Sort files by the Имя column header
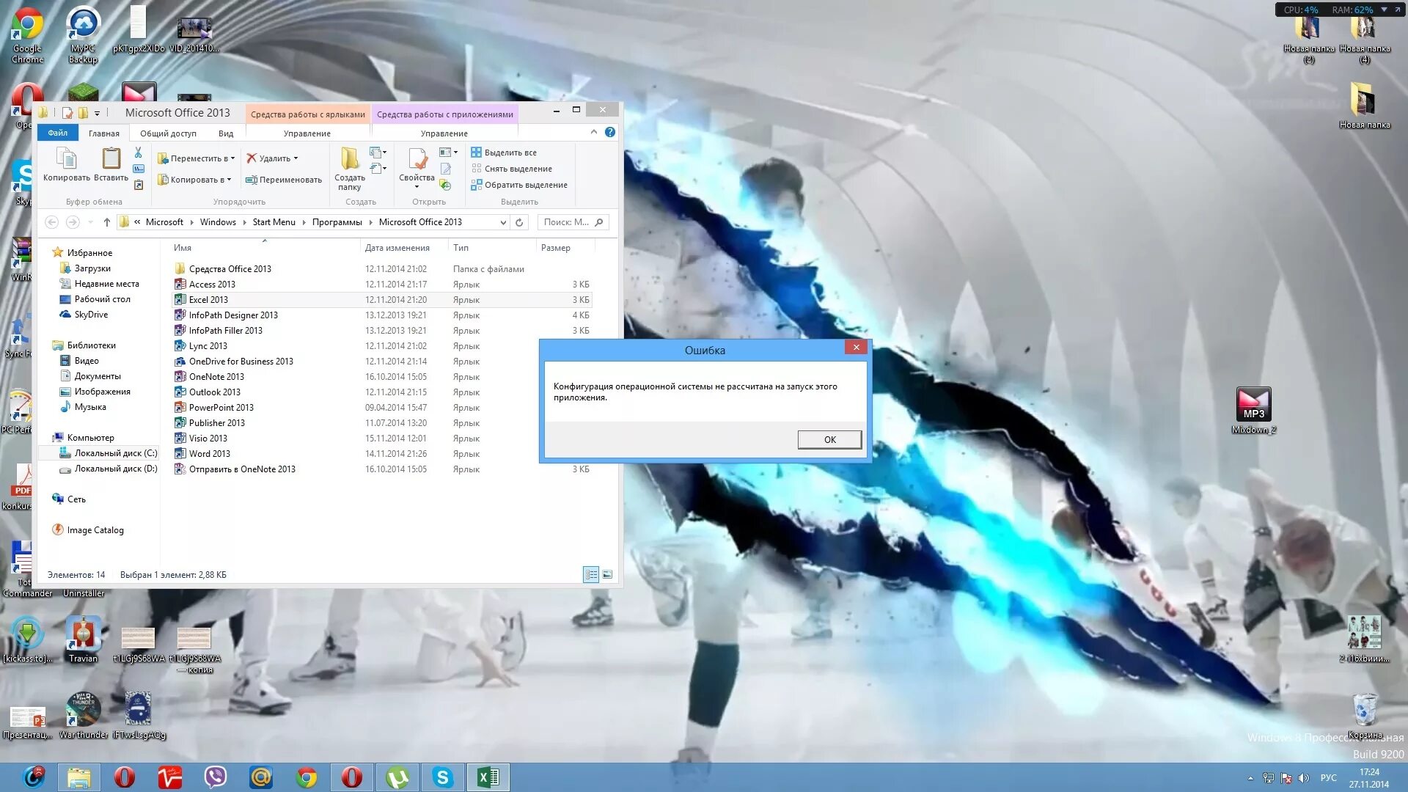This screenshot has width=1408, height=792. (x=265, y=248)
